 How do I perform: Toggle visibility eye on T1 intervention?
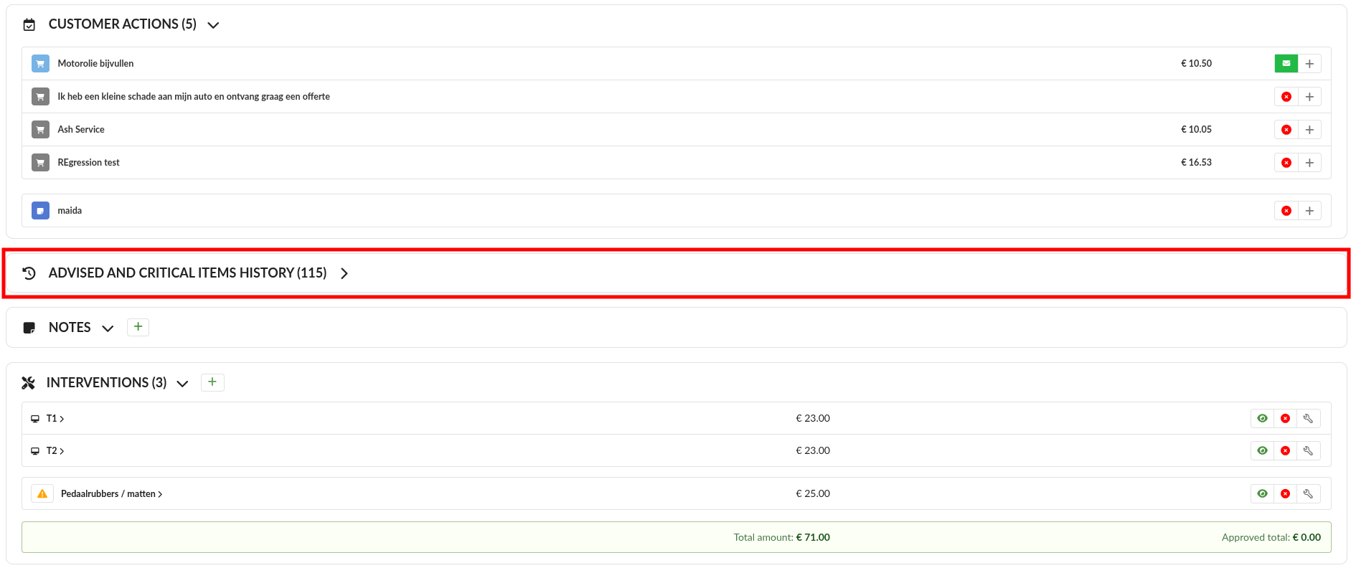[1262, 419]
